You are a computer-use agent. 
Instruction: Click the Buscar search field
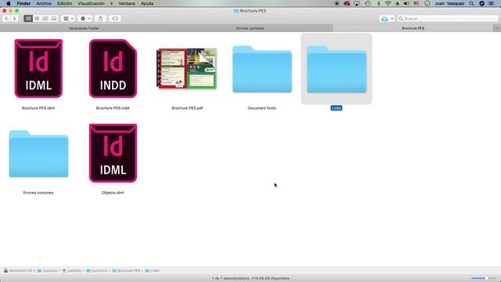click(448, 19)
